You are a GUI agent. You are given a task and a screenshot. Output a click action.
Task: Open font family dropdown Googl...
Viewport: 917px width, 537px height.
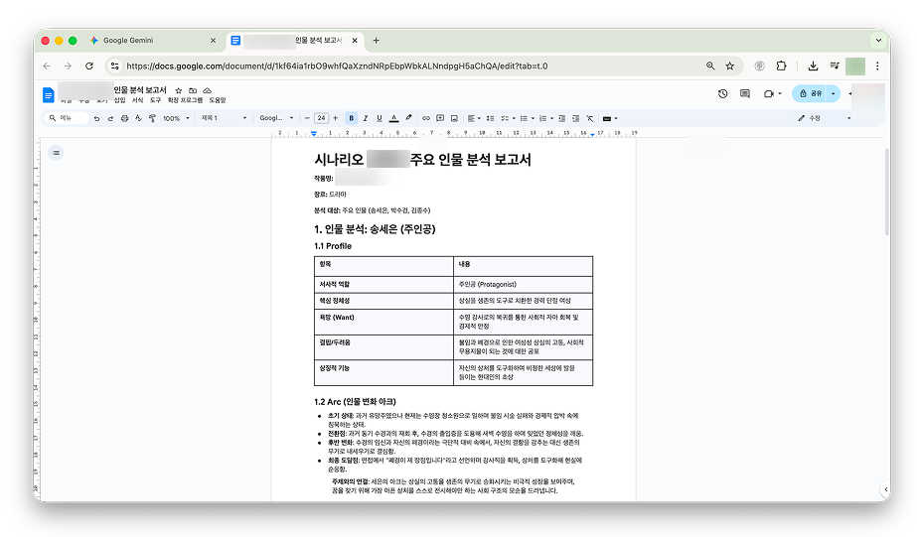click(x=276, y=118)
